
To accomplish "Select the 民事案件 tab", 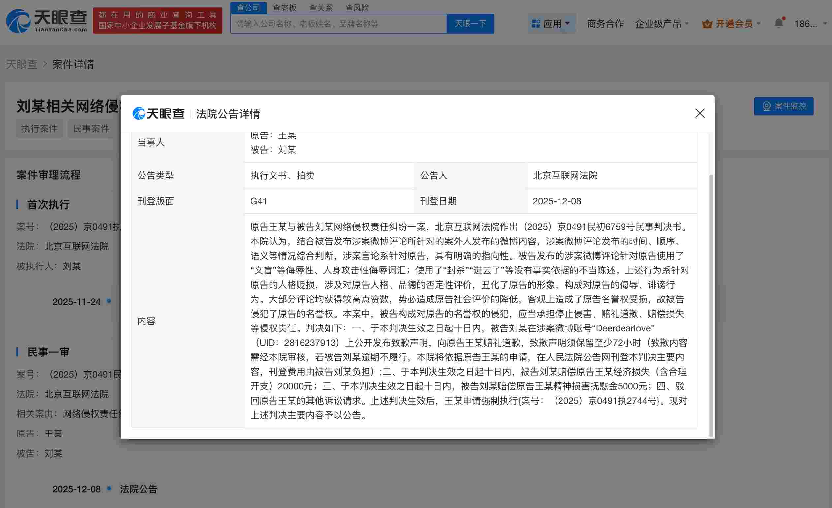I will (91, 128).
